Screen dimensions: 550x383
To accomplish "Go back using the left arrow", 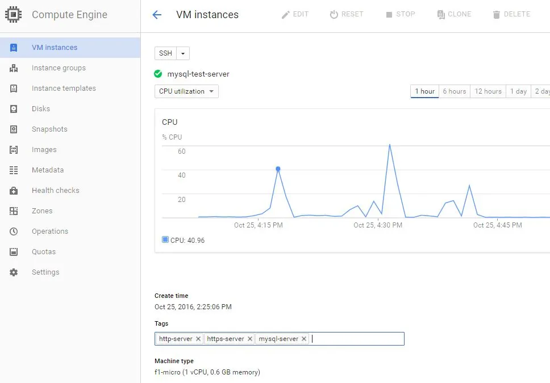I will (157, 14).
